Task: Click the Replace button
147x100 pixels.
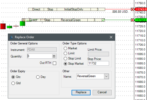Action: tap(81, 92)
